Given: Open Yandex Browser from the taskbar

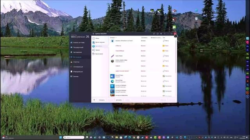Looking at the screenshot, I should coord(138,137).
